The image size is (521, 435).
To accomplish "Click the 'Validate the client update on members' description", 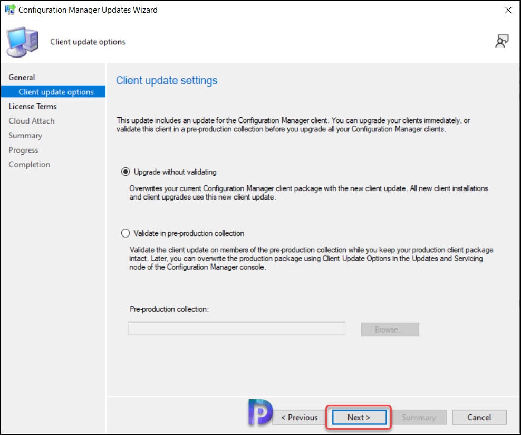I will pos(311,258).
